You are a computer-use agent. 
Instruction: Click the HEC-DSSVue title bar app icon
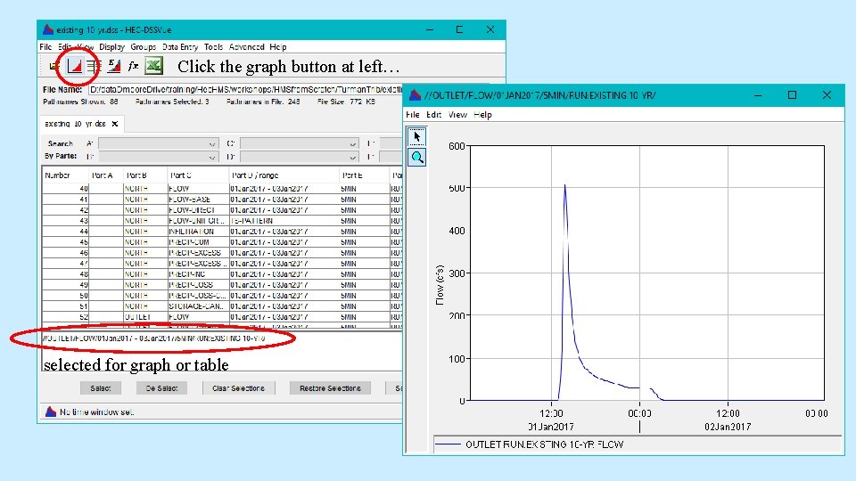(48, 29)
